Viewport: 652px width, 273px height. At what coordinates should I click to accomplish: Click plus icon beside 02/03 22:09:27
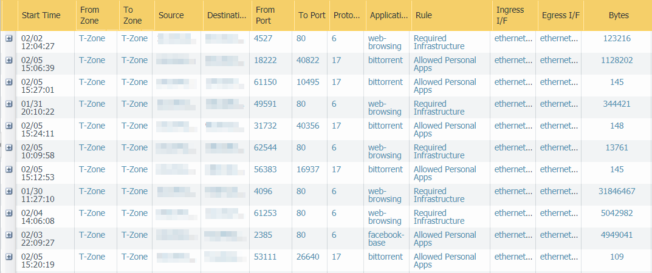click(x=9, y=235)
